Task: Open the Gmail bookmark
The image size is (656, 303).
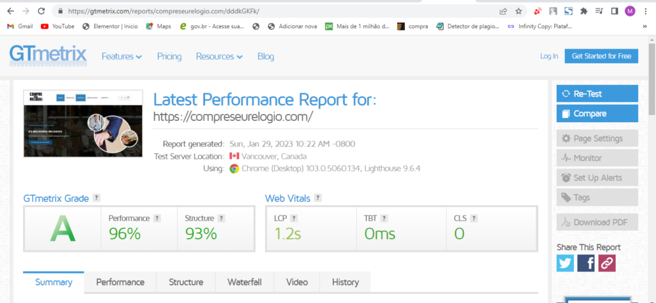Action: pyautogui.click(x=20, y=26)
